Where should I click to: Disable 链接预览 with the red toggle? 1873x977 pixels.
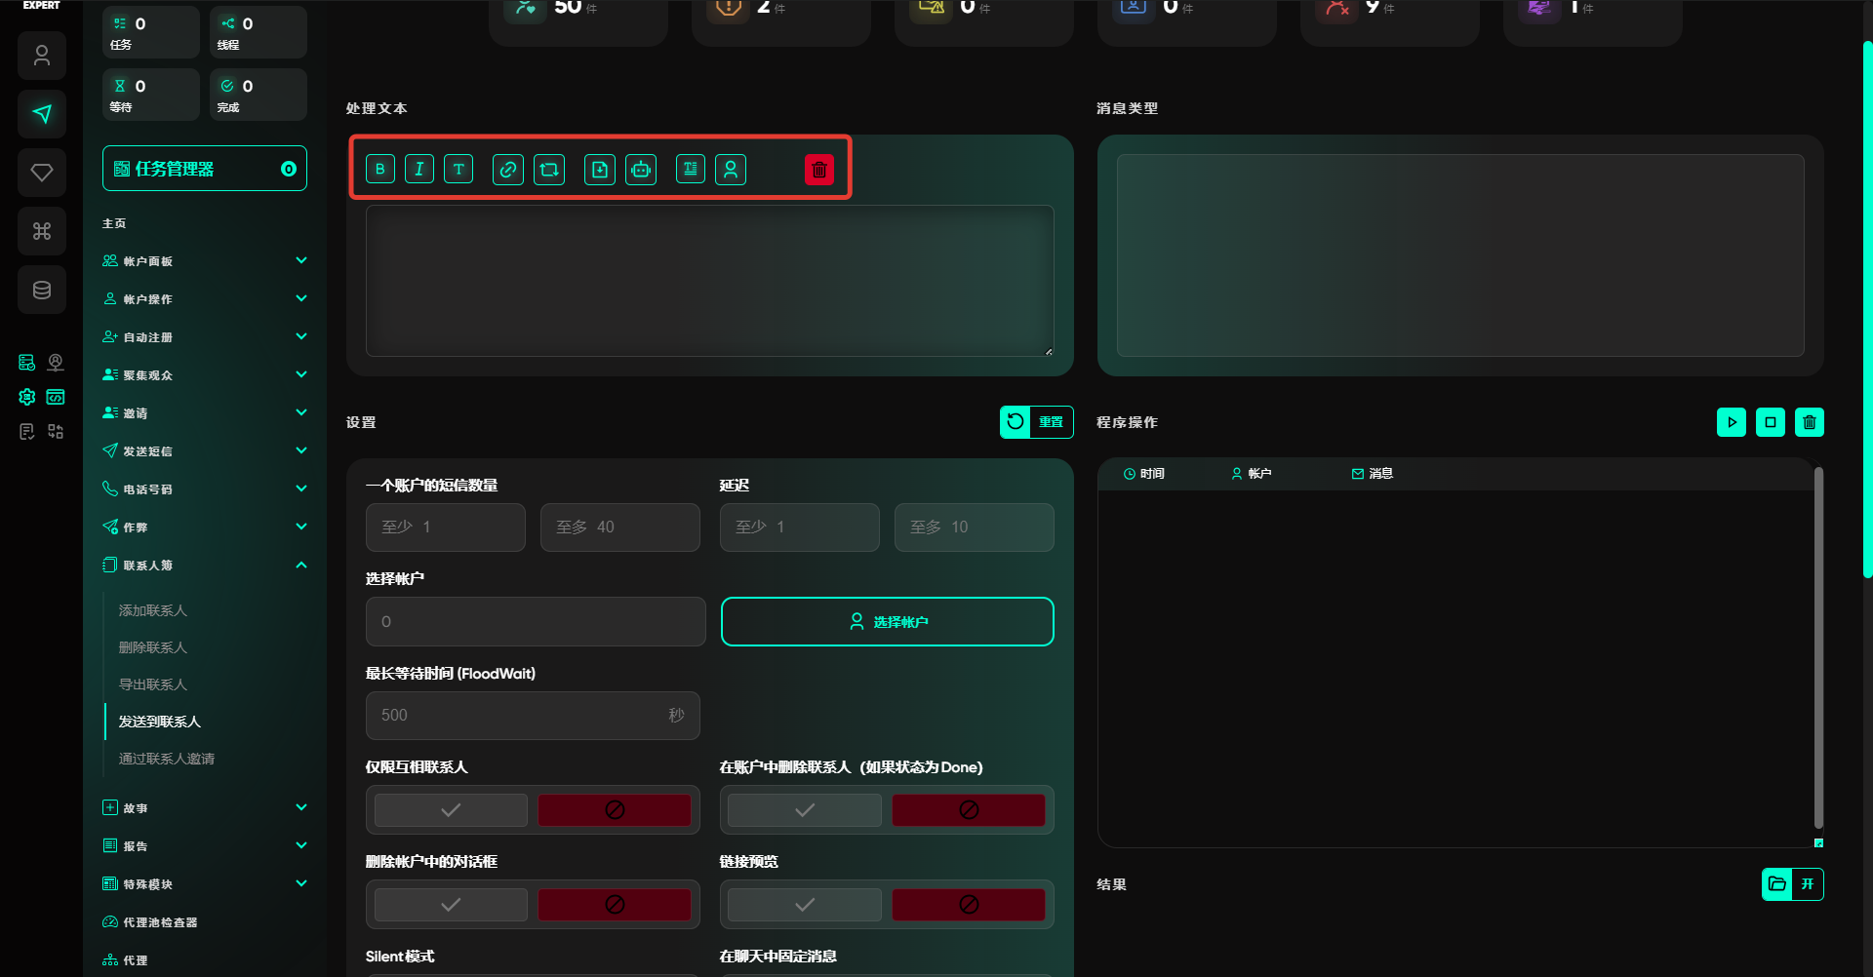pos(968,905)
